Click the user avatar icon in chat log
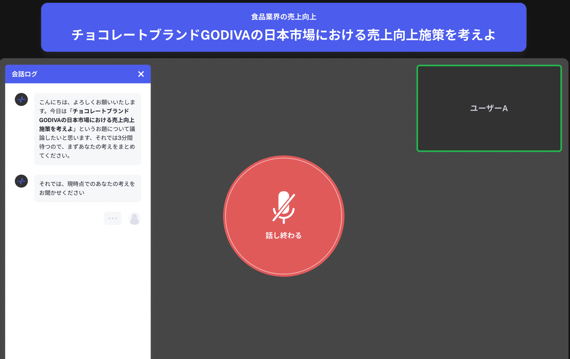570x359 pixels. click(x=134, y=218)
